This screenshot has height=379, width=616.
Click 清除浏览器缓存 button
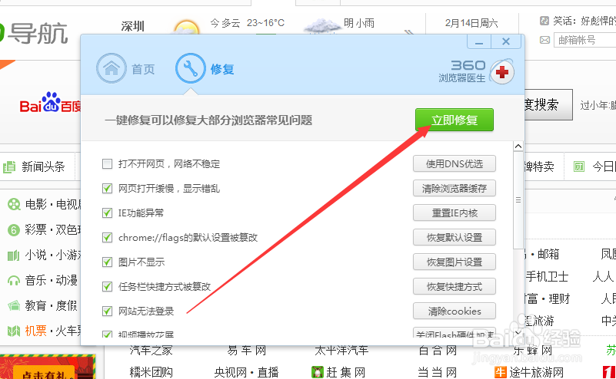pyautogui.click(x=455, y=189)
